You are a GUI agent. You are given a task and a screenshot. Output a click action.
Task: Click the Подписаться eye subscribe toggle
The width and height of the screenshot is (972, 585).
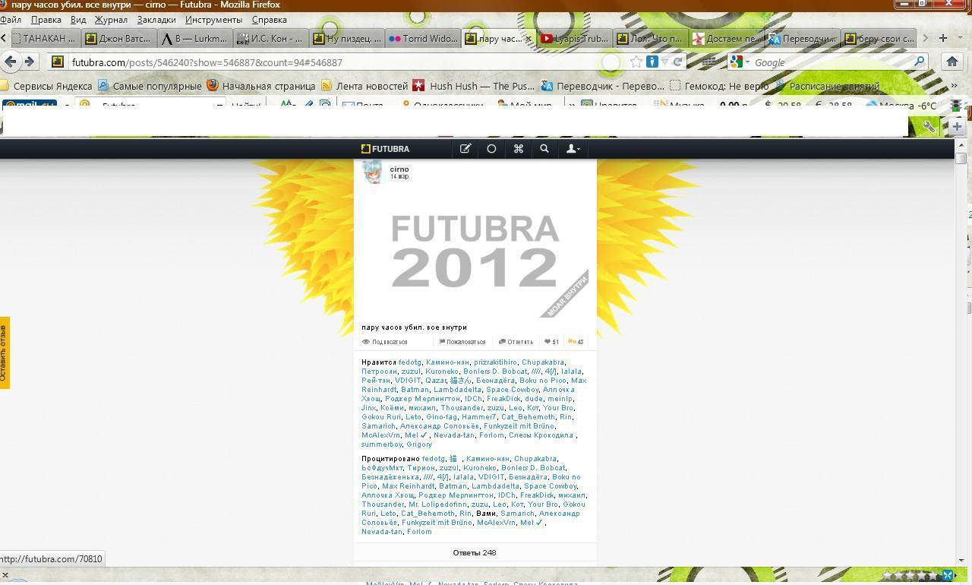tap(385, 342)
